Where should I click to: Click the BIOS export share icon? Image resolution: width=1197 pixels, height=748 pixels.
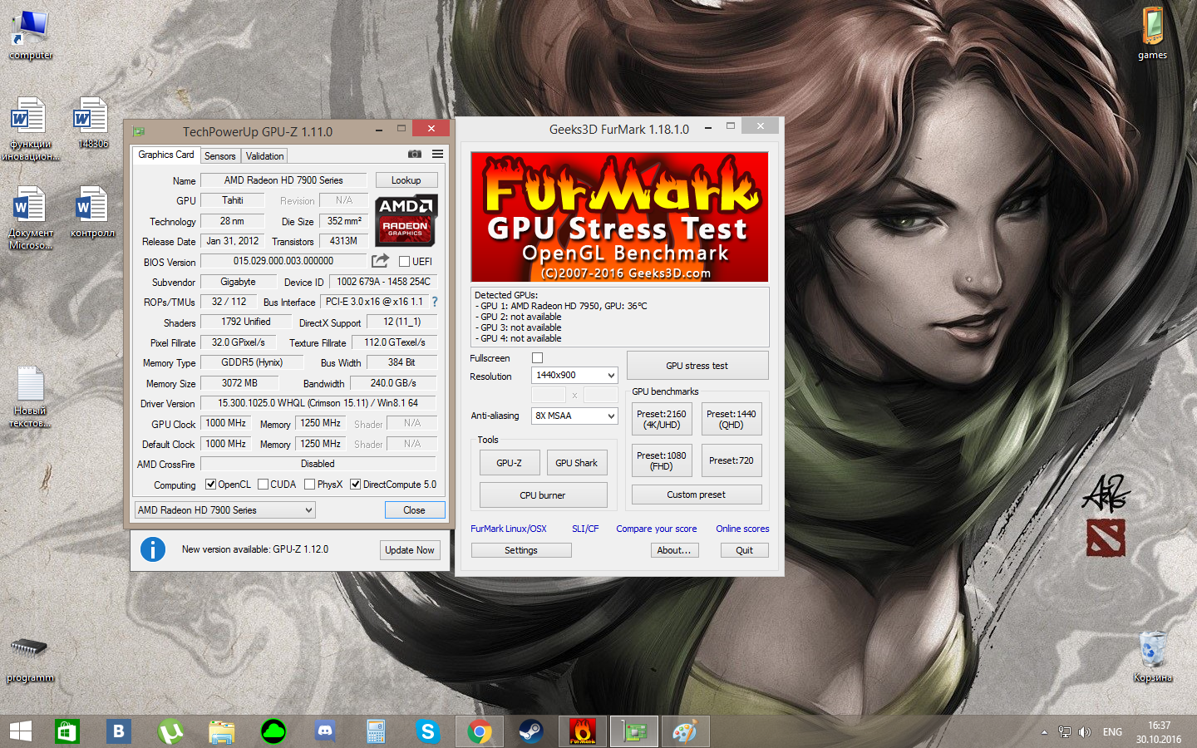click(380, 261)
